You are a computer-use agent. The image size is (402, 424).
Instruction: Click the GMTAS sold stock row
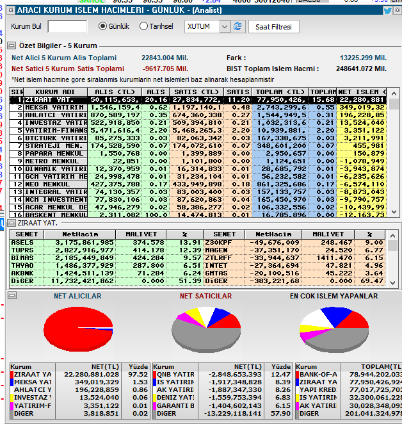(294, 273)
